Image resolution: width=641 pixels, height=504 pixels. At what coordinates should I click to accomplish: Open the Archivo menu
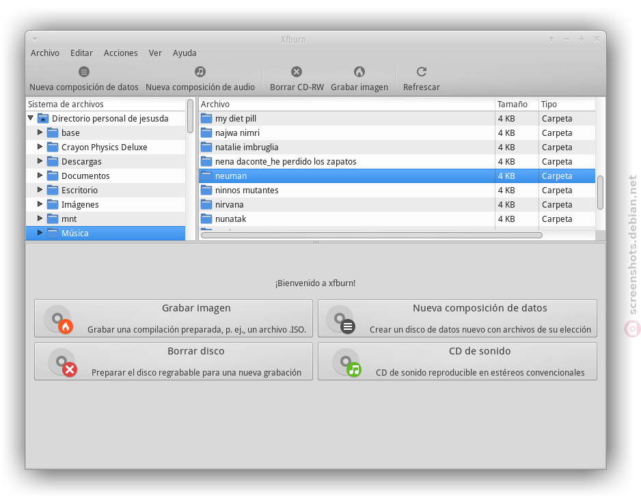[x=45, y=53]
